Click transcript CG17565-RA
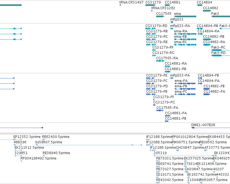The width and height of the screenshot is (230, 184). click(167, 58)
